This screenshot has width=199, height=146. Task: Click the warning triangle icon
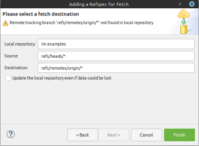coord(6,23)
